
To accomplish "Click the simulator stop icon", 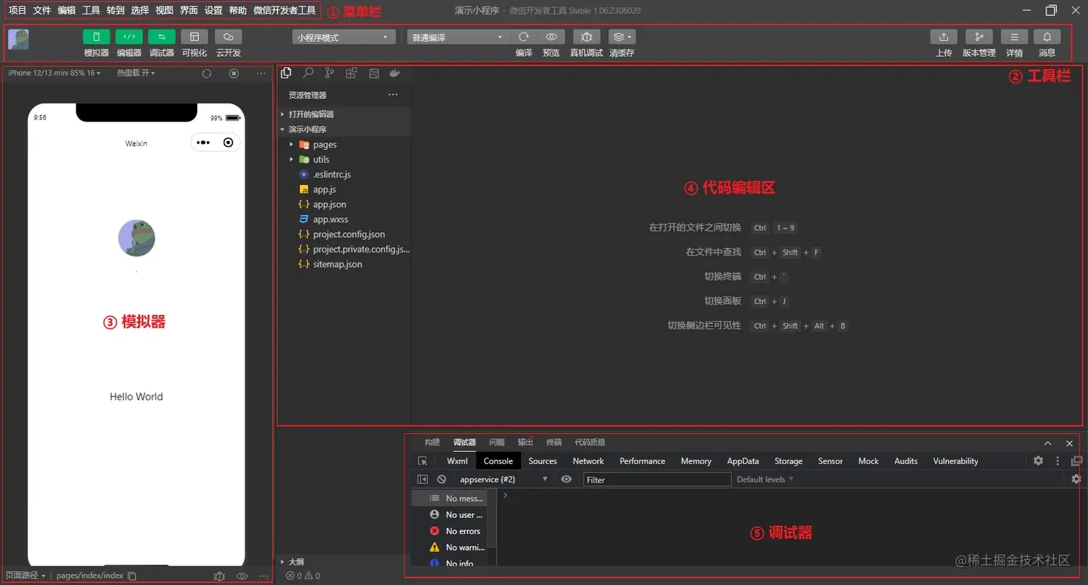I will click(234, 73).
